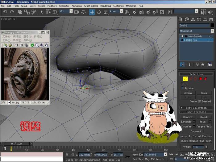
Task: Toggle Spinner Snap icon
Action: pos(155,12)
